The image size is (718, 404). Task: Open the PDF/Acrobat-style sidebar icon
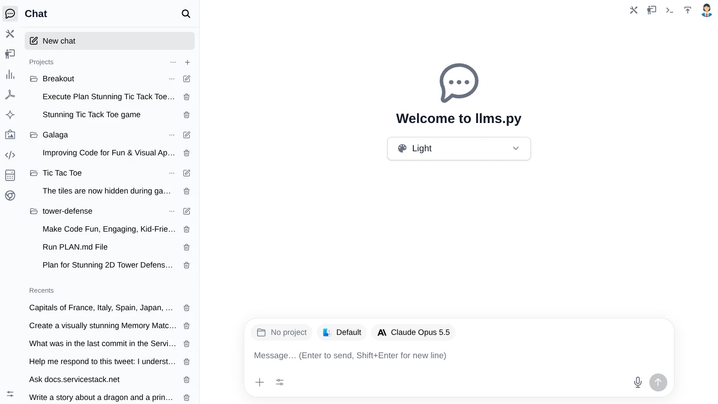click(10, 94)
